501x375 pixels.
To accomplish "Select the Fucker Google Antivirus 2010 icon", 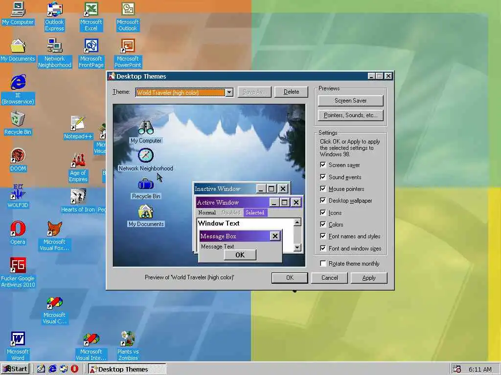I will (18, 272).
